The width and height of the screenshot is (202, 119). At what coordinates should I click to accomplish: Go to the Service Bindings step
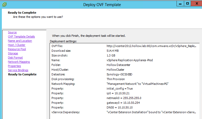pyautogui.click(x=18, y=70)
